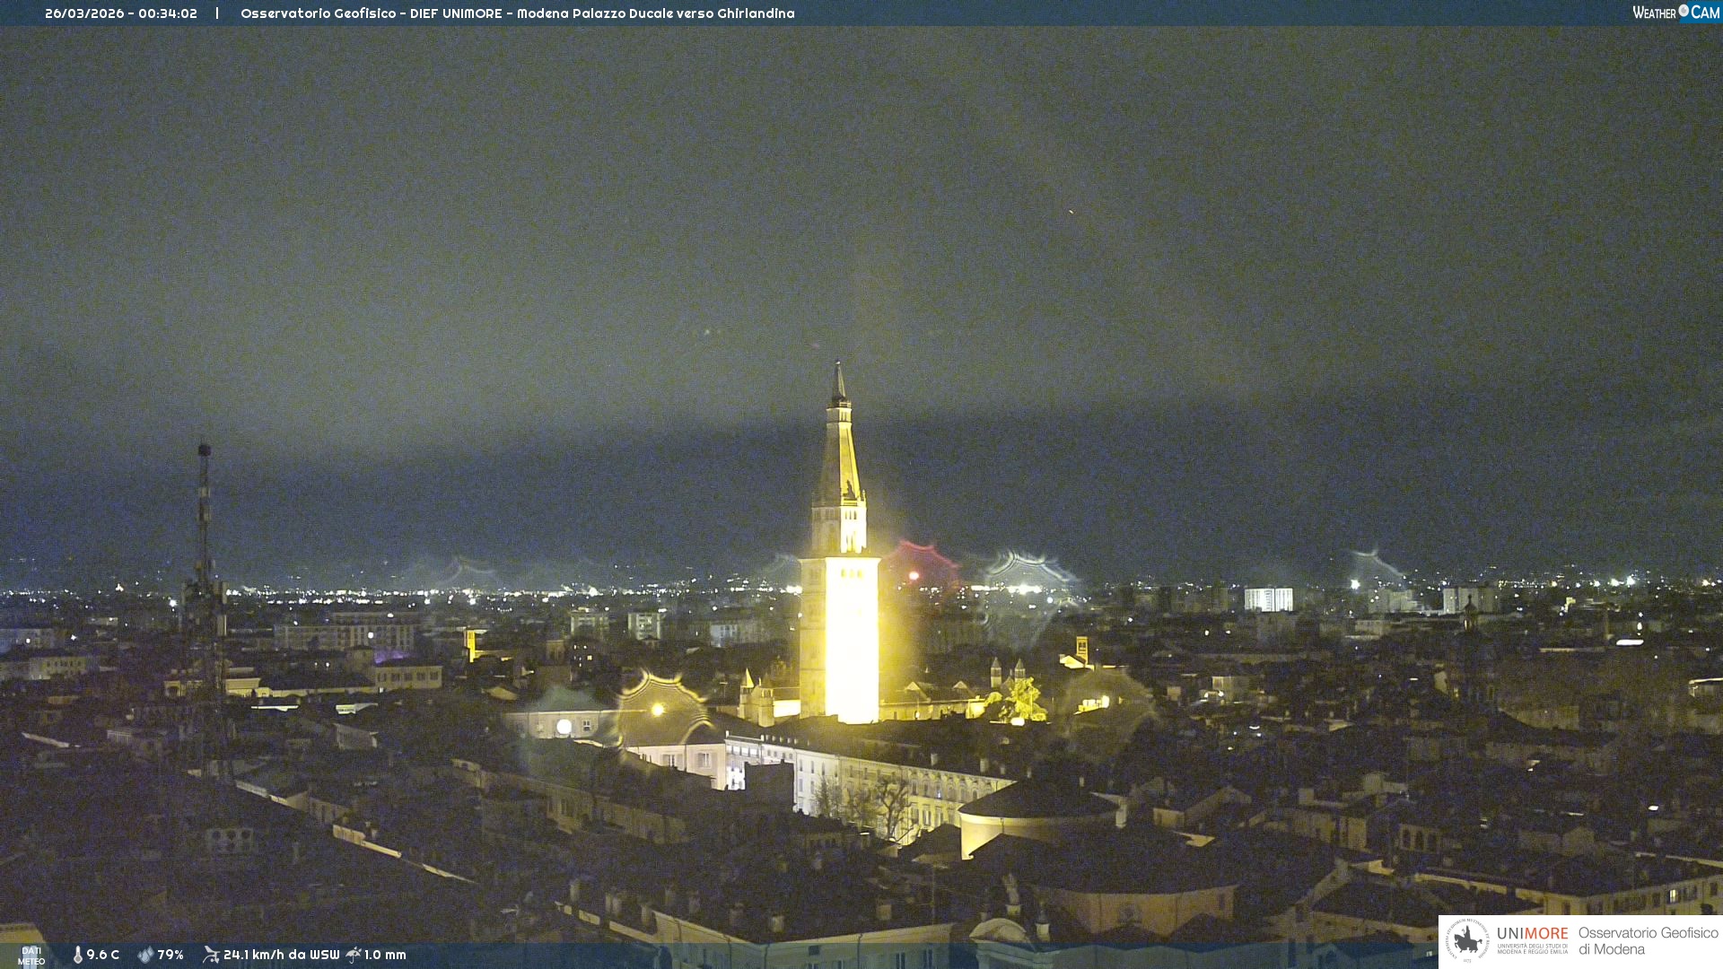
Task: Click Osservatorio Geofisico di Modena text
Action: [x=1648, y=941]
